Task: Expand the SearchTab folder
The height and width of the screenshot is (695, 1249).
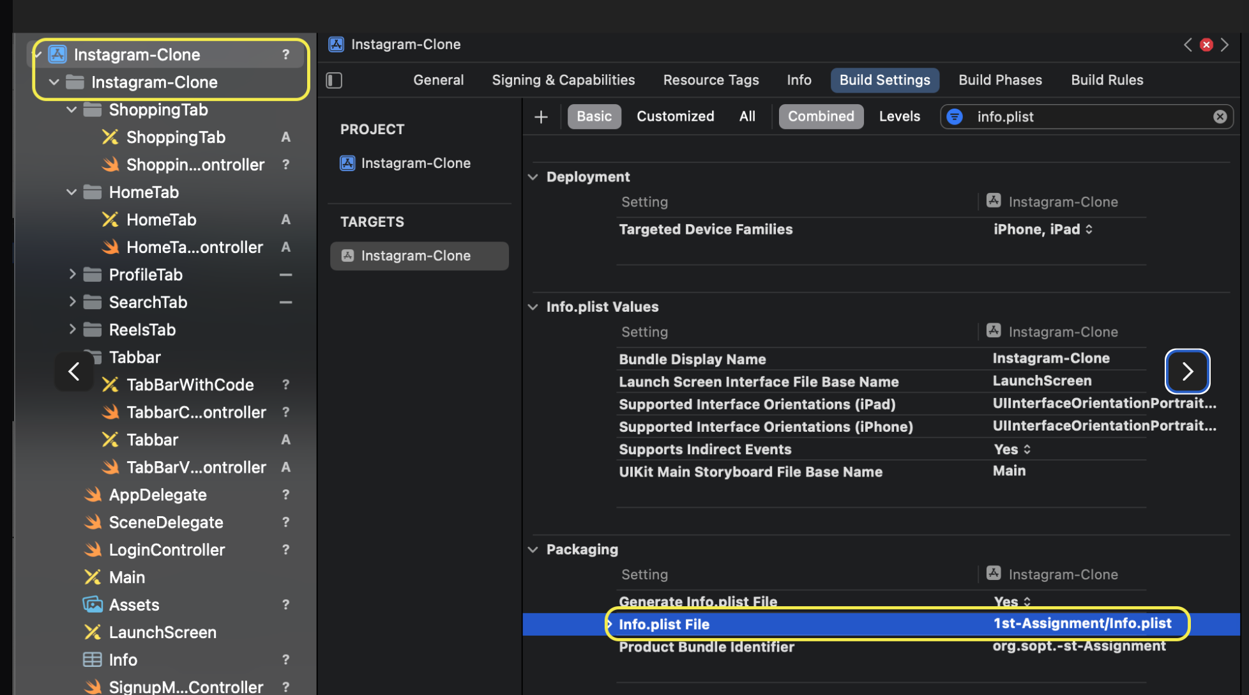Action: [x=72, y=302]
